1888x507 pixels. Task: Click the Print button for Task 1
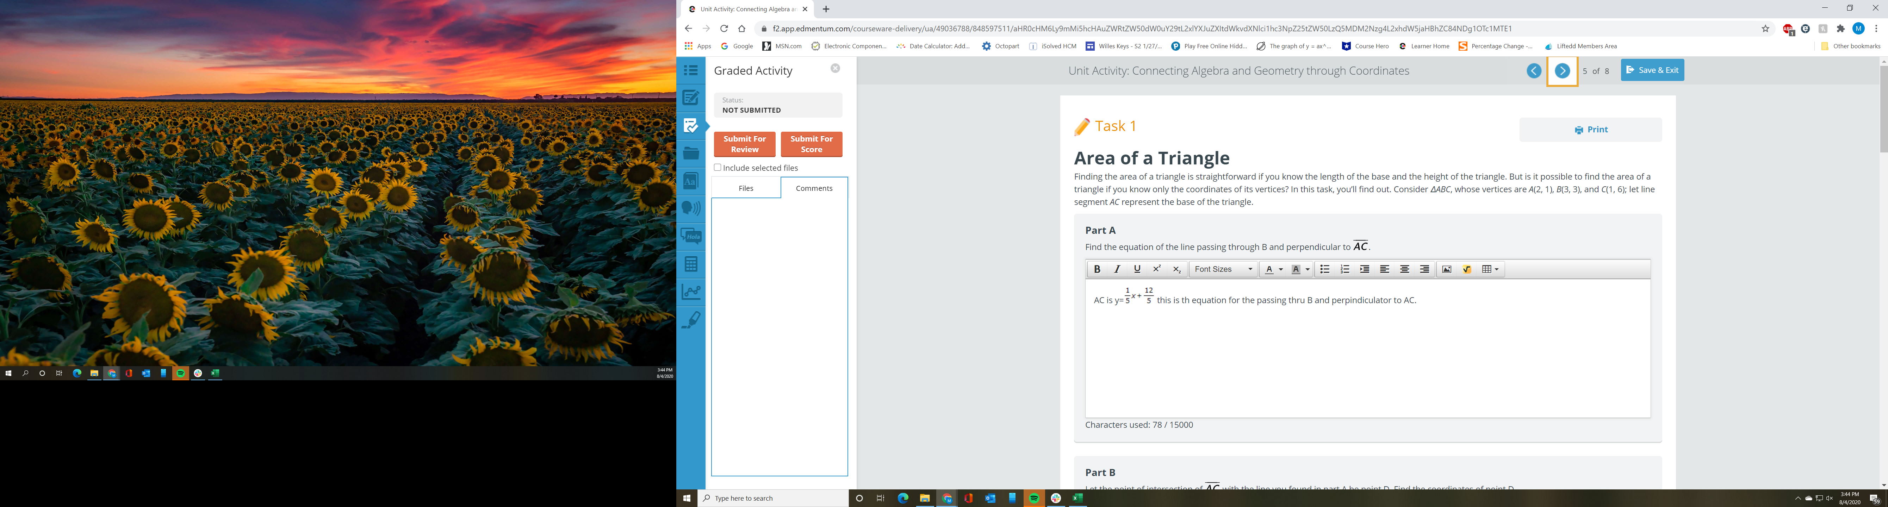(x=1590, y=129)
